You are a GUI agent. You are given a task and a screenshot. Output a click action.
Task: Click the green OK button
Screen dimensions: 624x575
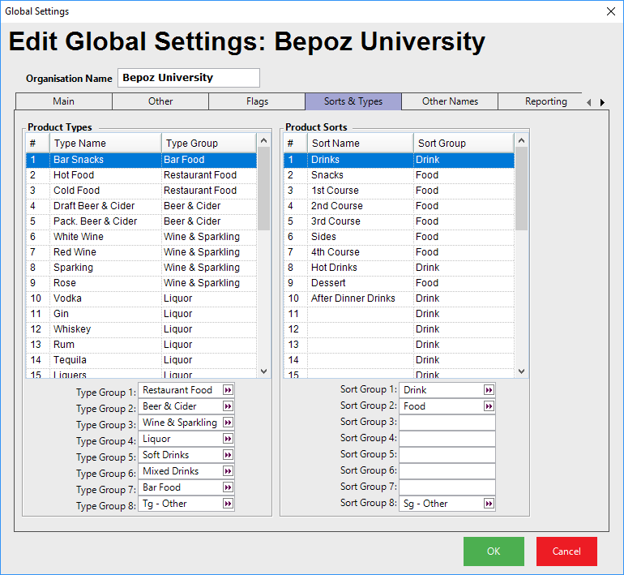494,551
